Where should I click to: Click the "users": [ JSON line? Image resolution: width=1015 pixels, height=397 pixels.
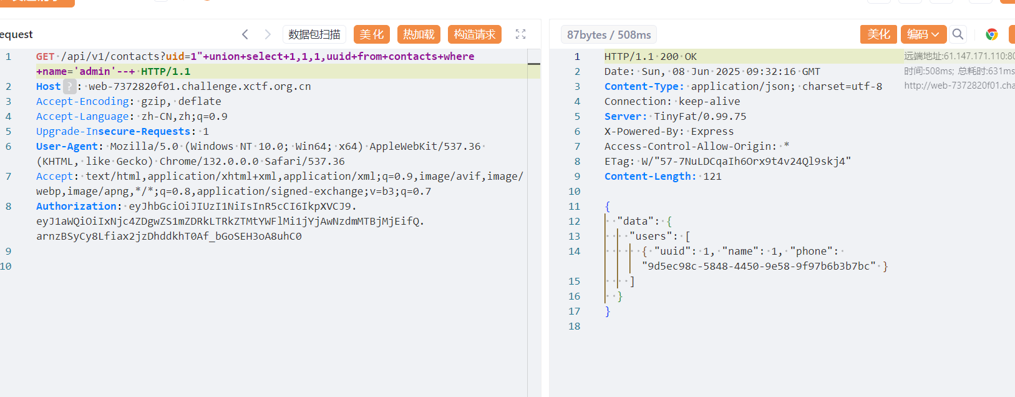click(x=660, y=236)
